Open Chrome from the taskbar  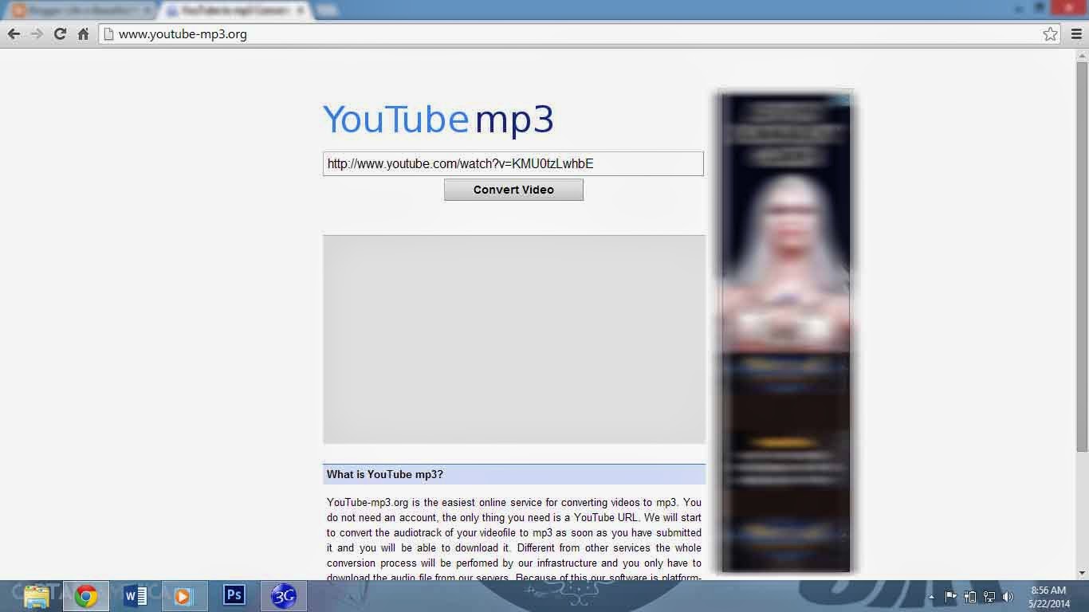click(x=86, y=595)
